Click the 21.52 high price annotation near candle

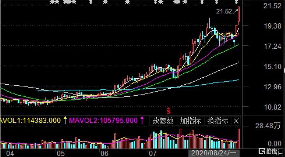224,12
